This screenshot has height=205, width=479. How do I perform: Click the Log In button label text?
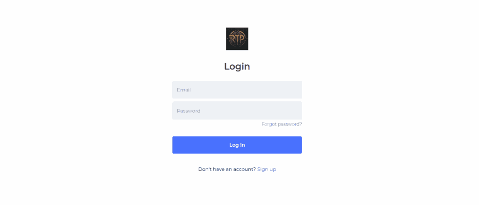click(237, 145)
